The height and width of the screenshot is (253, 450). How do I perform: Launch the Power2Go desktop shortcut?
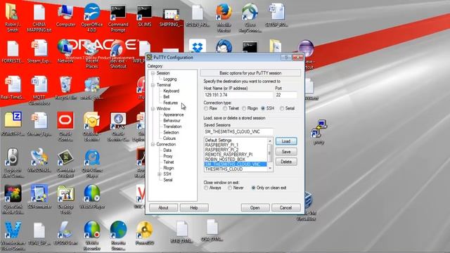[145, 233]
